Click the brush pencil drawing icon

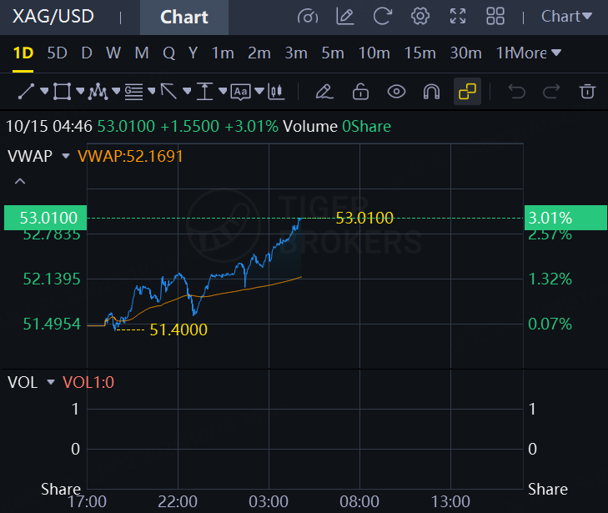(x=324, y=92)
